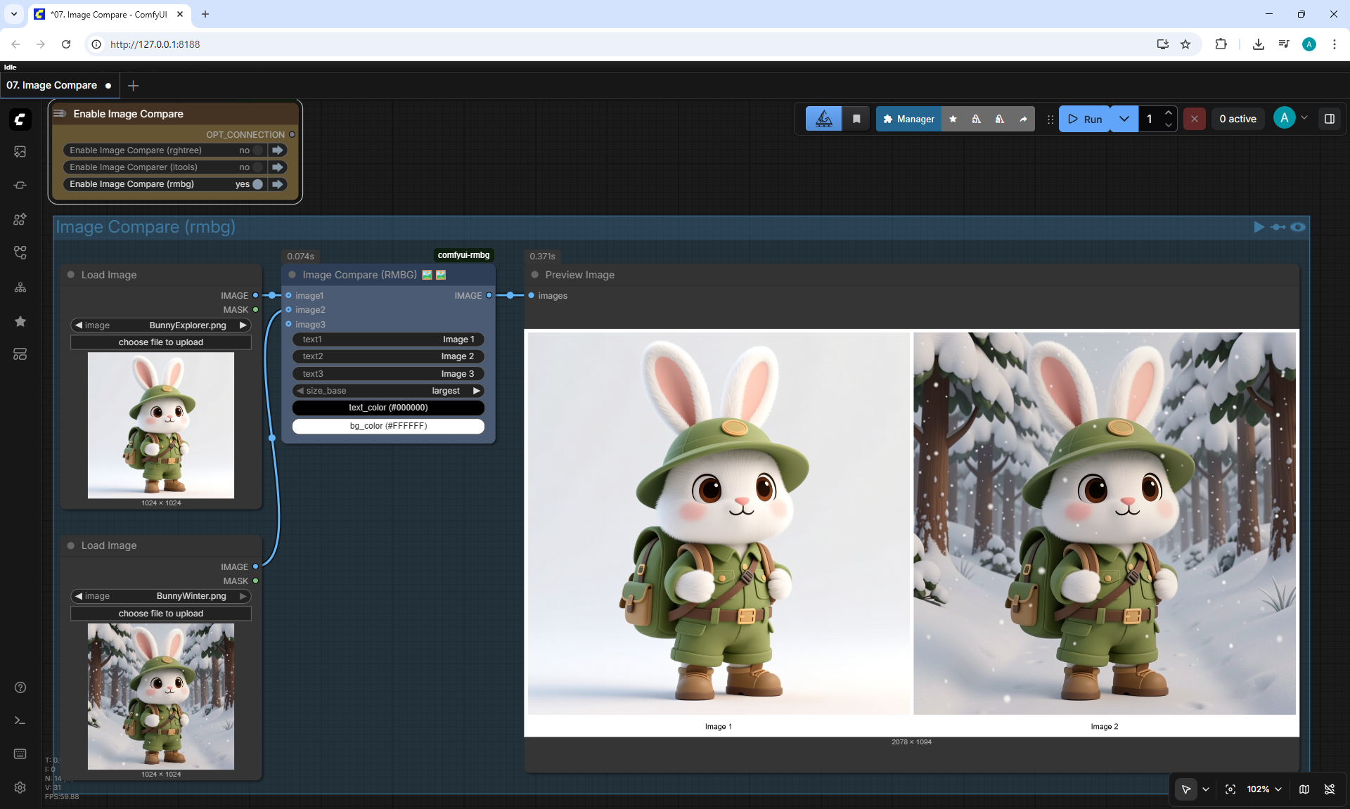Open the help center icon
Viewport: 1350px width, 809px height.
[x=20, y=687]
